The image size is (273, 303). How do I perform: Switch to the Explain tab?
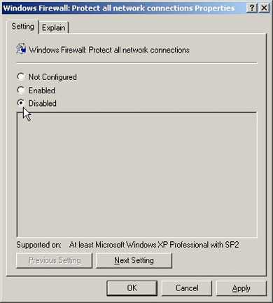54,27
